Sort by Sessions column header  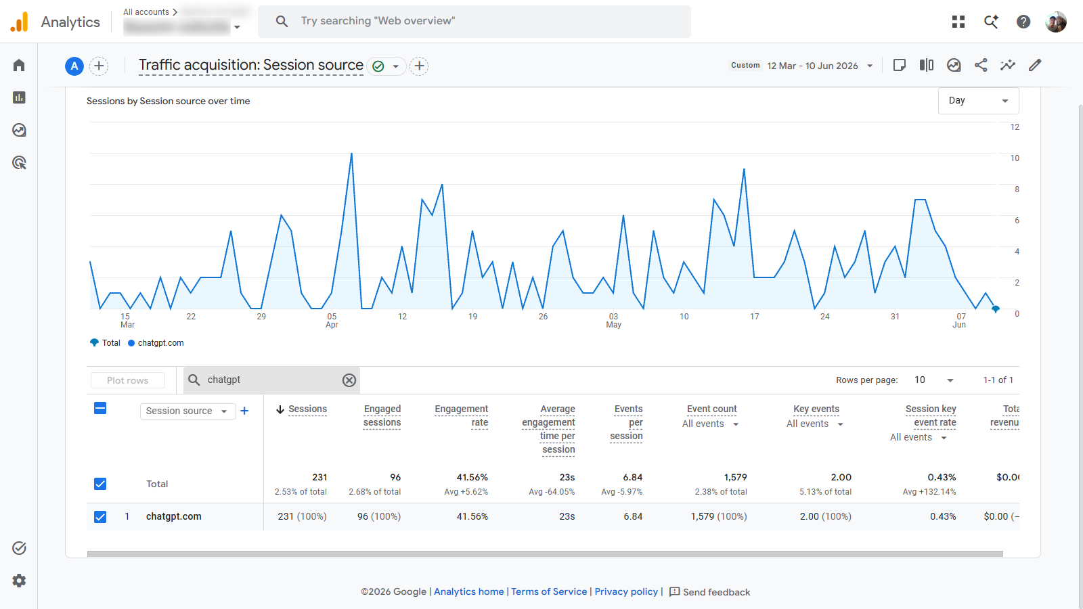click(x=307, y=409)
